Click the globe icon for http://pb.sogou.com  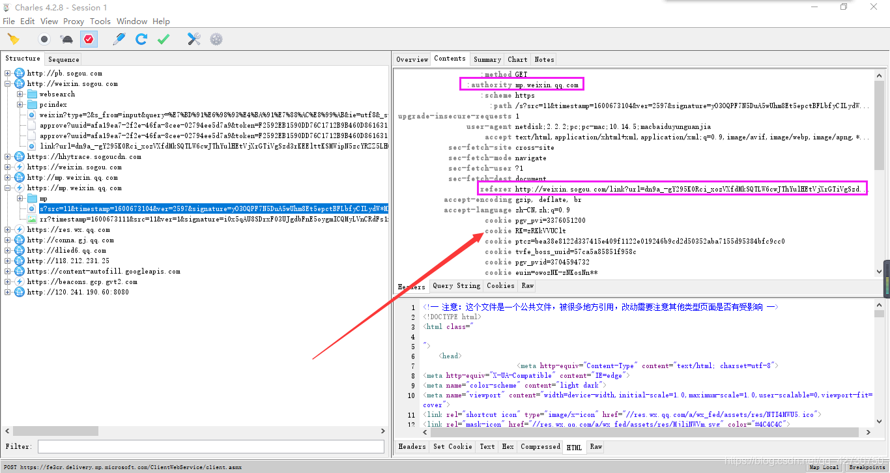coord(19,73)
